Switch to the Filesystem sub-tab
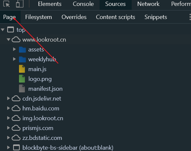Viewport: 191px width, 151px height. [x=38, y=17]
